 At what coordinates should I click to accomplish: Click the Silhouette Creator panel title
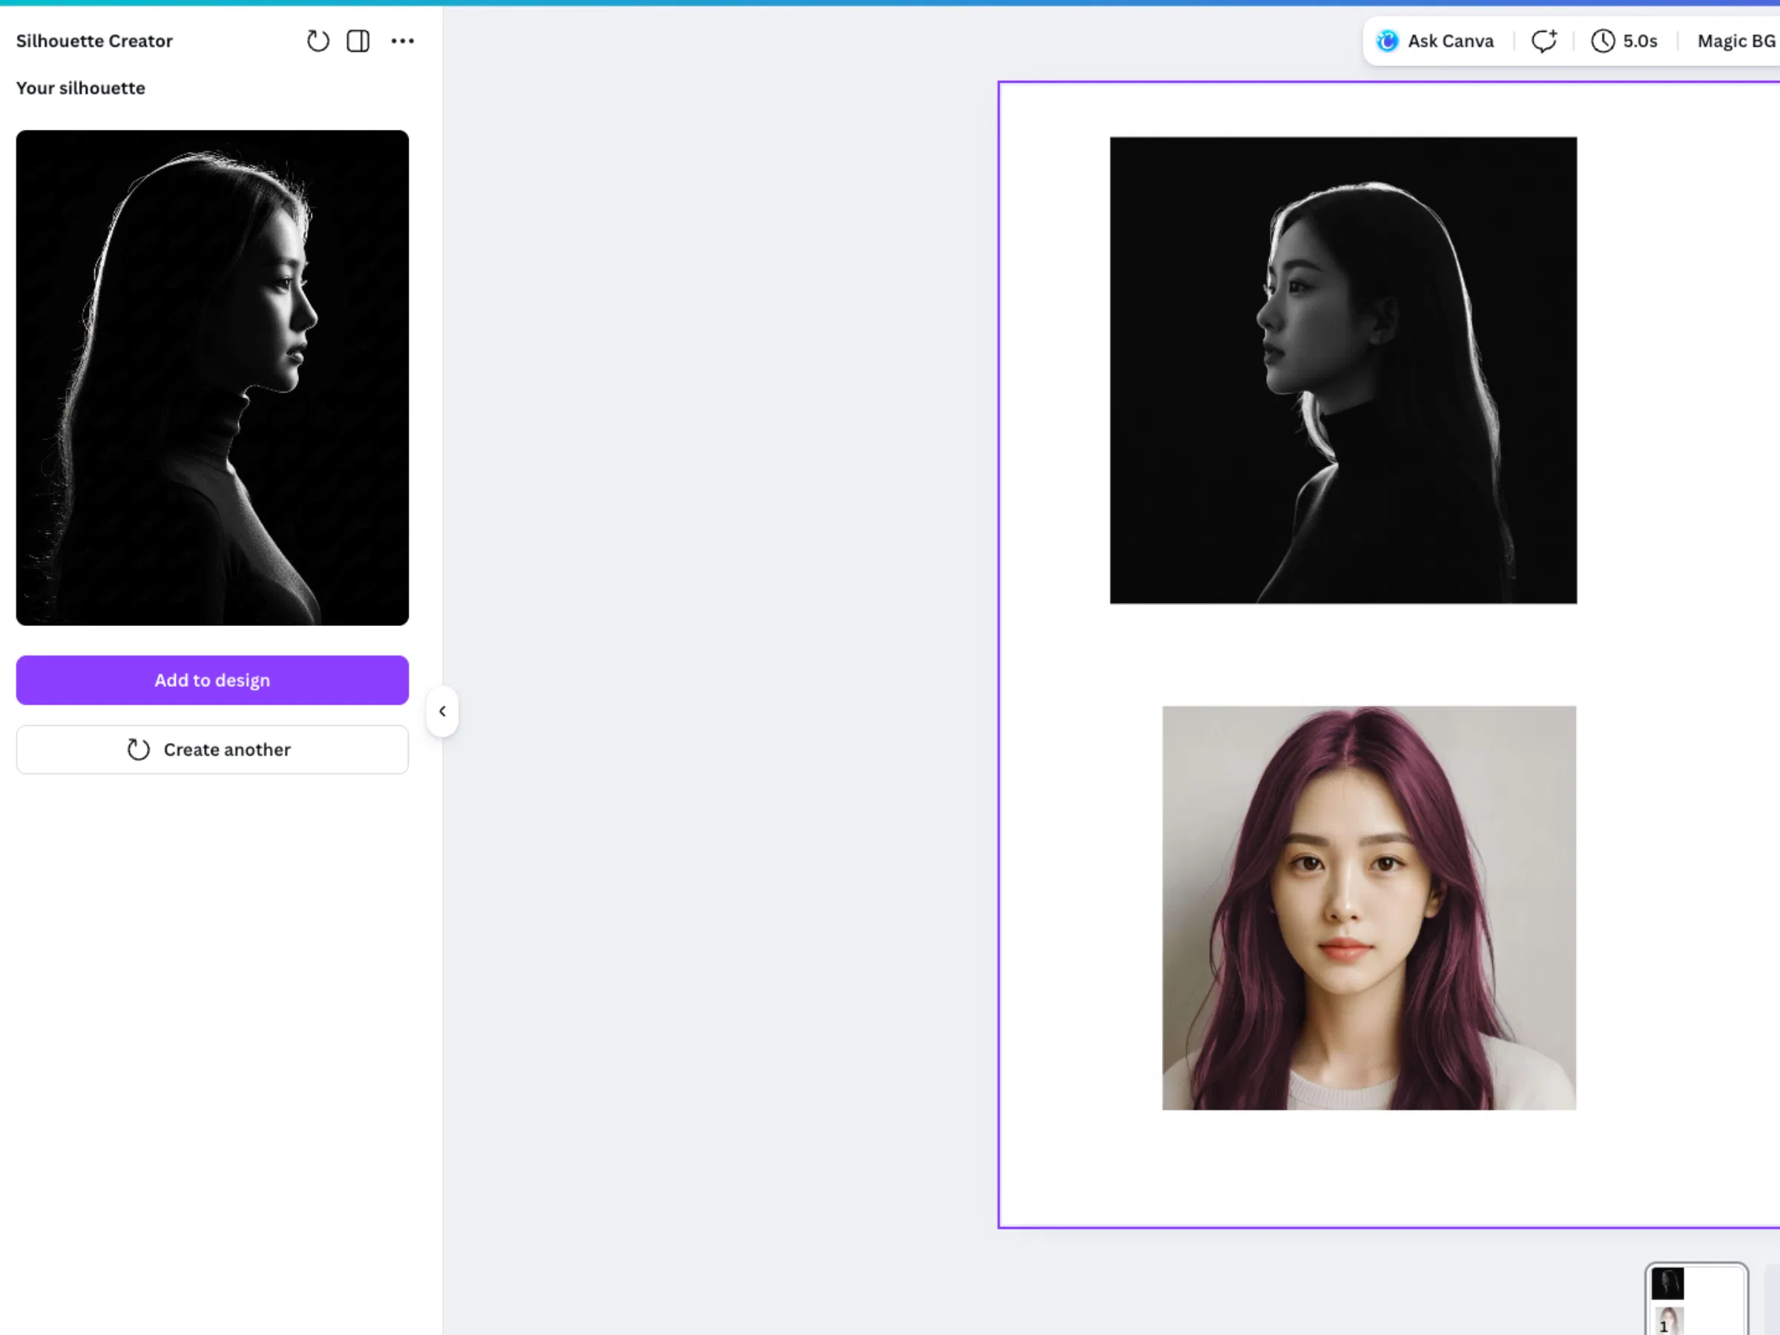[94, 41]
